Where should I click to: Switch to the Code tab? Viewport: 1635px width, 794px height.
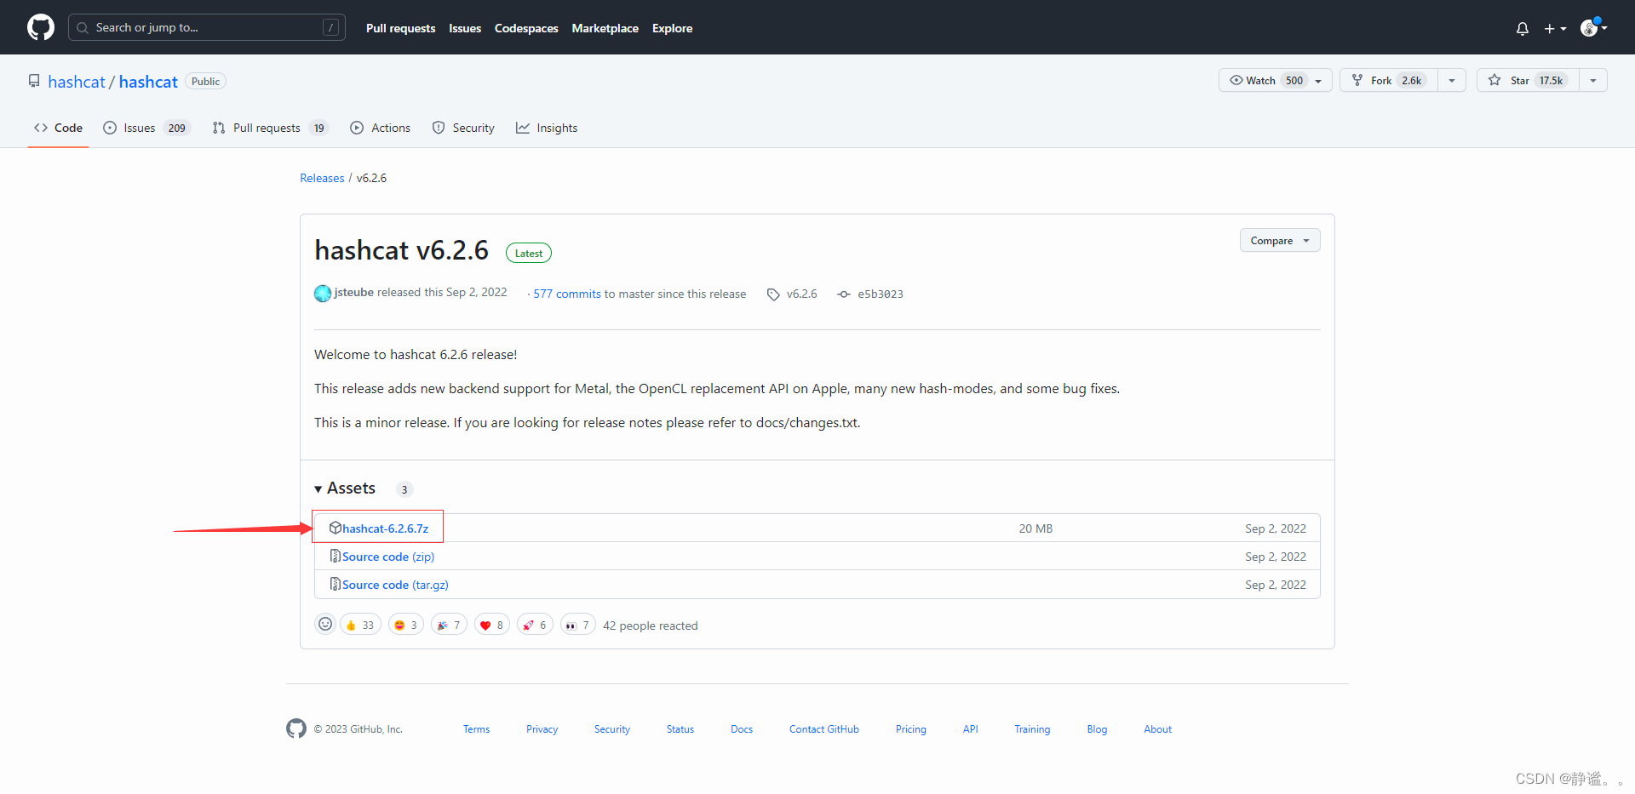click(58, 128)
